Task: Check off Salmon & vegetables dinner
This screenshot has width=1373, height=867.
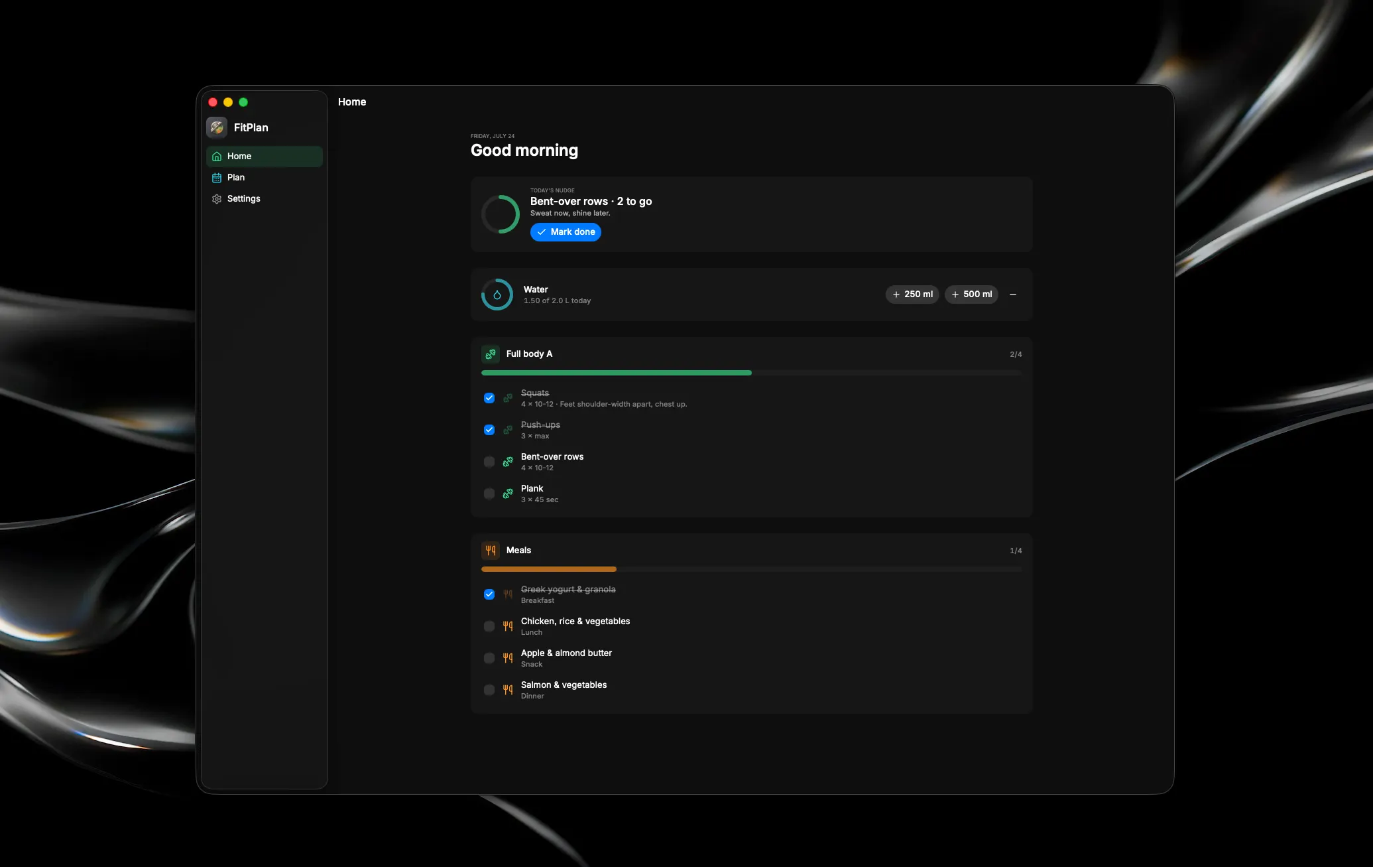Action: [489, 690]
